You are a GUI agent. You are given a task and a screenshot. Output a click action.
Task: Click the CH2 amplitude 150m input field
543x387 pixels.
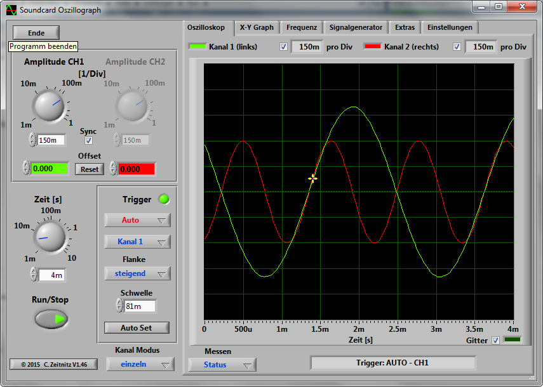pyautogui.click(x=135, y=140)
